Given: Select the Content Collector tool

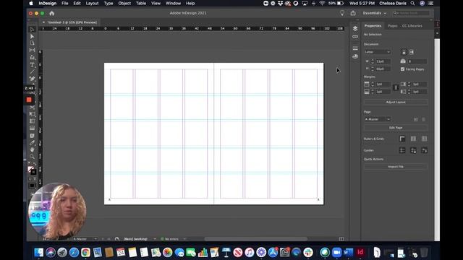Looking at the screenshot, I should (32, 58).
